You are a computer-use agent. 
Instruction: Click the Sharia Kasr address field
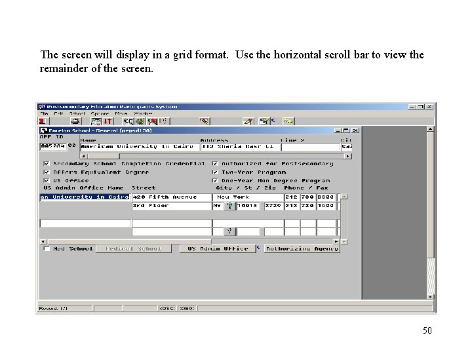click(x=241, y=147)
